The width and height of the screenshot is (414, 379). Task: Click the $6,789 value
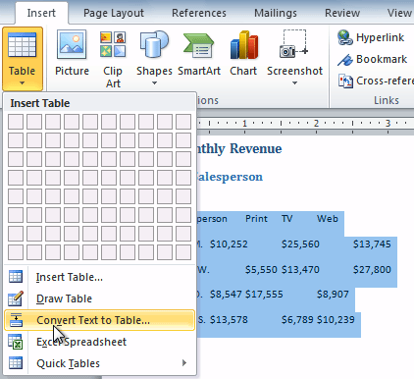point(297,320)
